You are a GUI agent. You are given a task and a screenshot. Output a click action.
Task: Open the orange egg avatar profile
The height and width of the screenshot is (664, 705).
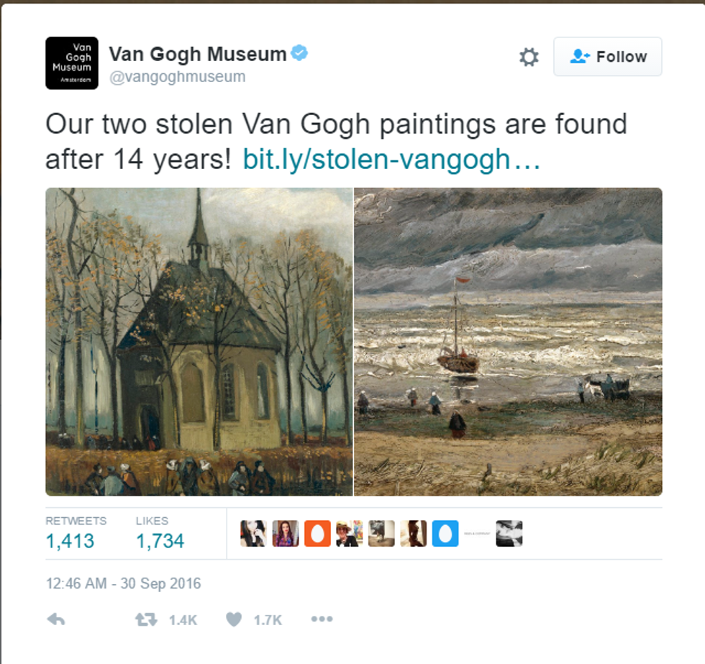pos(317,534)
